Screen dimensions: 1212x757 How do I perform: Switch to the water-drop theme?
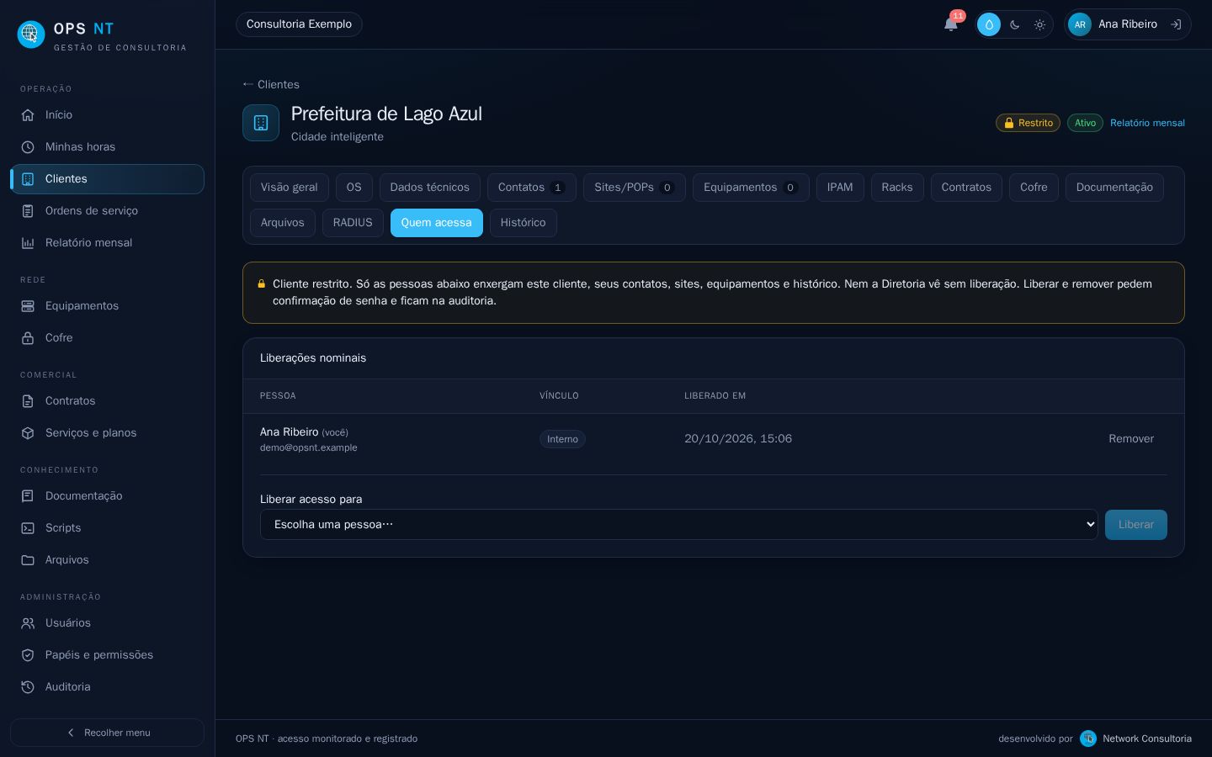click(989, 24)
